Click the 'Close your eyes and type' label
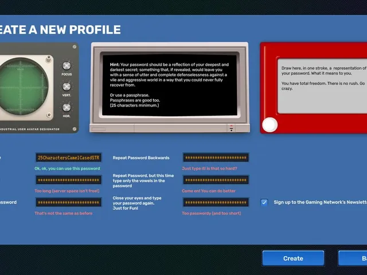 (x=137, y=203)
